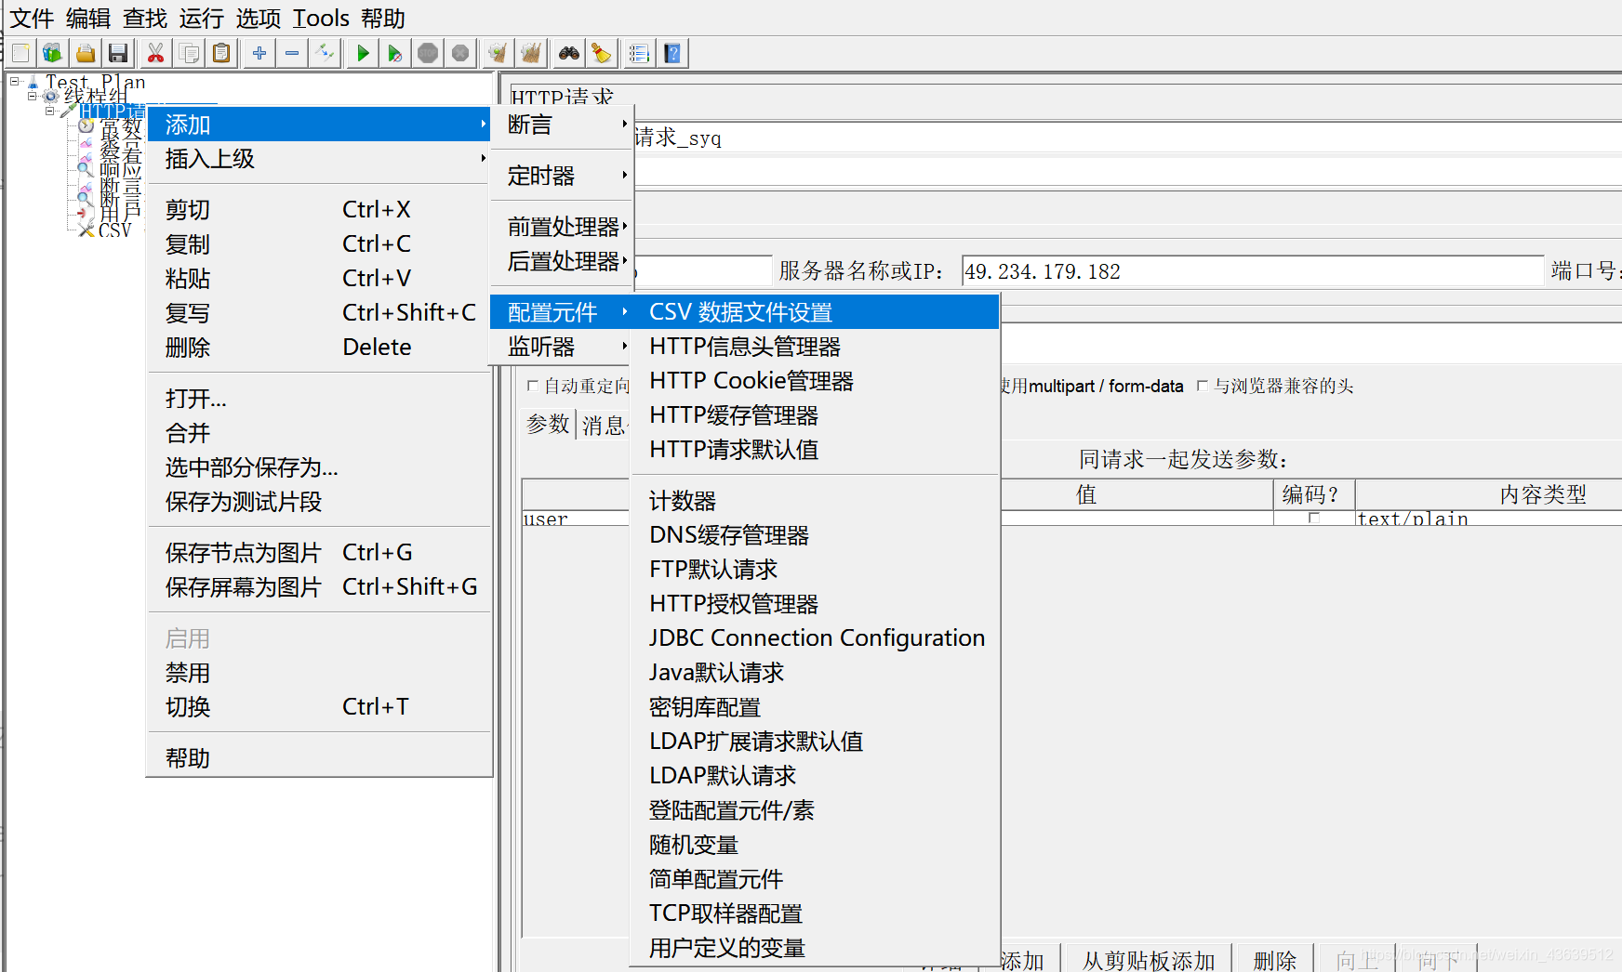Open Help with question mark icon

[672, 54]
